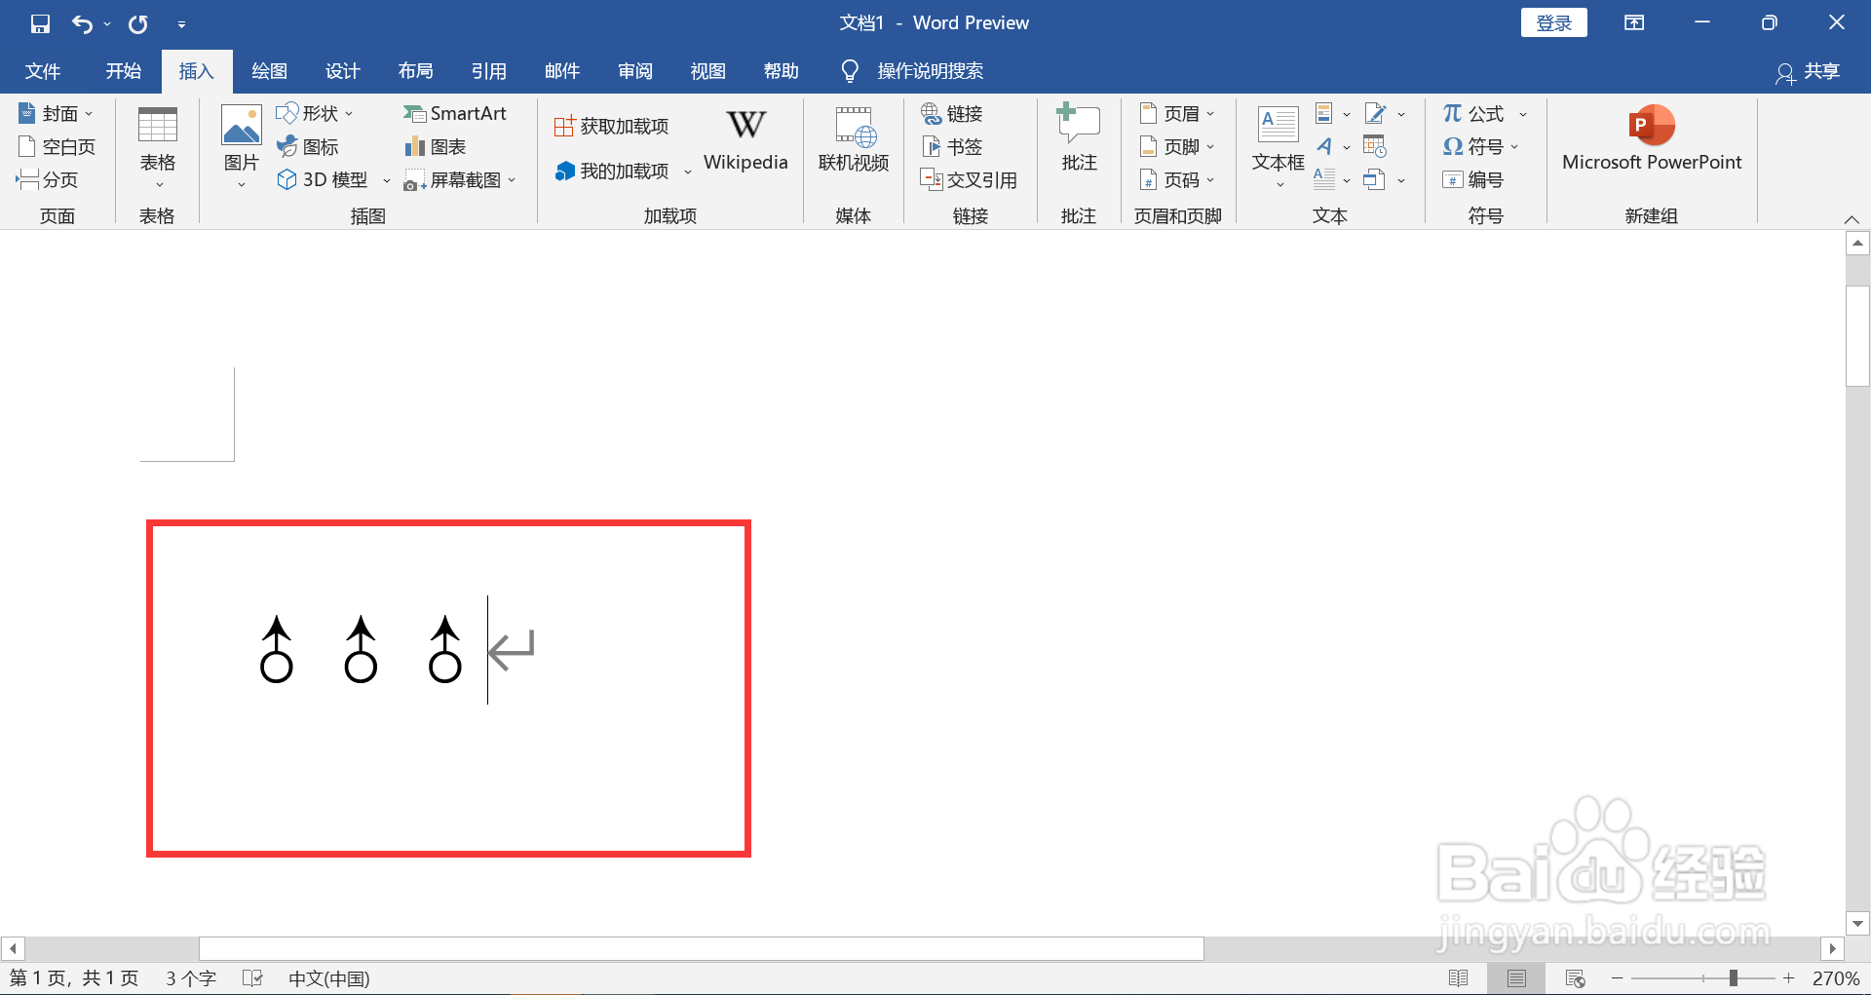Switch to the 审阅 ribbon tab
Screen dimensions: 1871x995
pyautogui.click(x=634, y=70)
